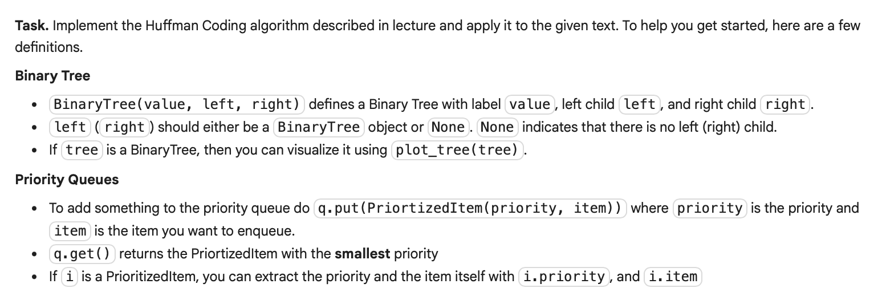Viewport: 878px width, 300px height.
Task: Click the "Binary Tree" heading
Action: (x=52, y=75)
